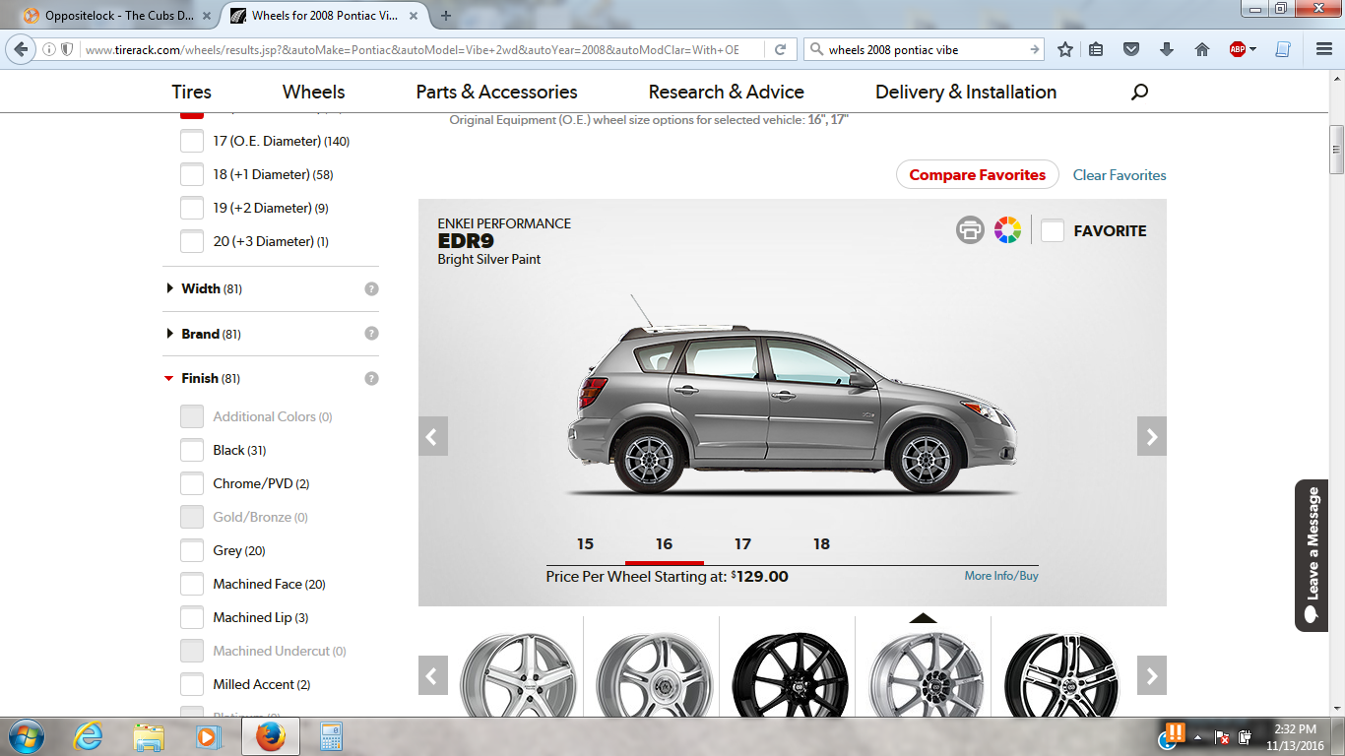Click the Finish filter help icon

click(371, 378)
